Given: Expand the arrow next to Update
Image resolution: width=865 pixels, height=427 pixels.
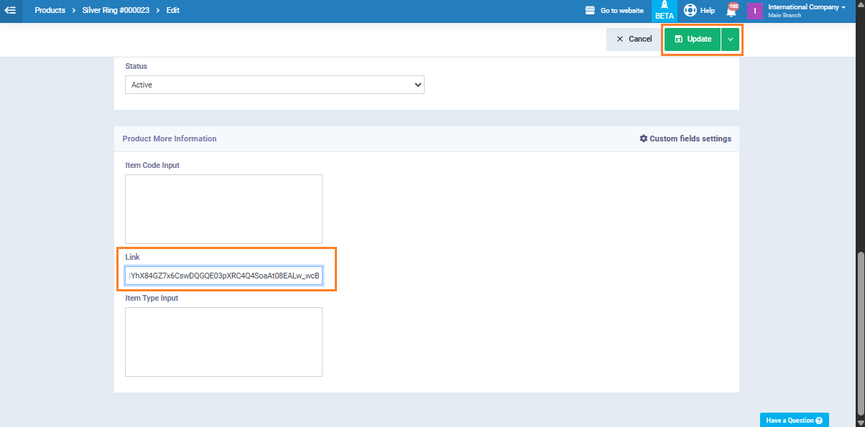Looking at the screenshot, I should (x=730, y=39).
